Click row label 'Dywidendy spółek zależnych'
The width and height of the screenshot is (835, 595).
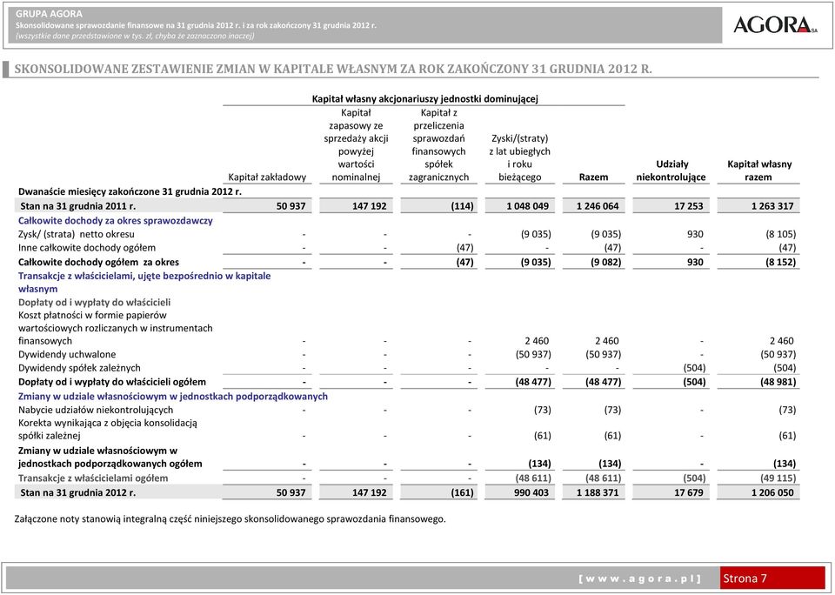point(79,368)
